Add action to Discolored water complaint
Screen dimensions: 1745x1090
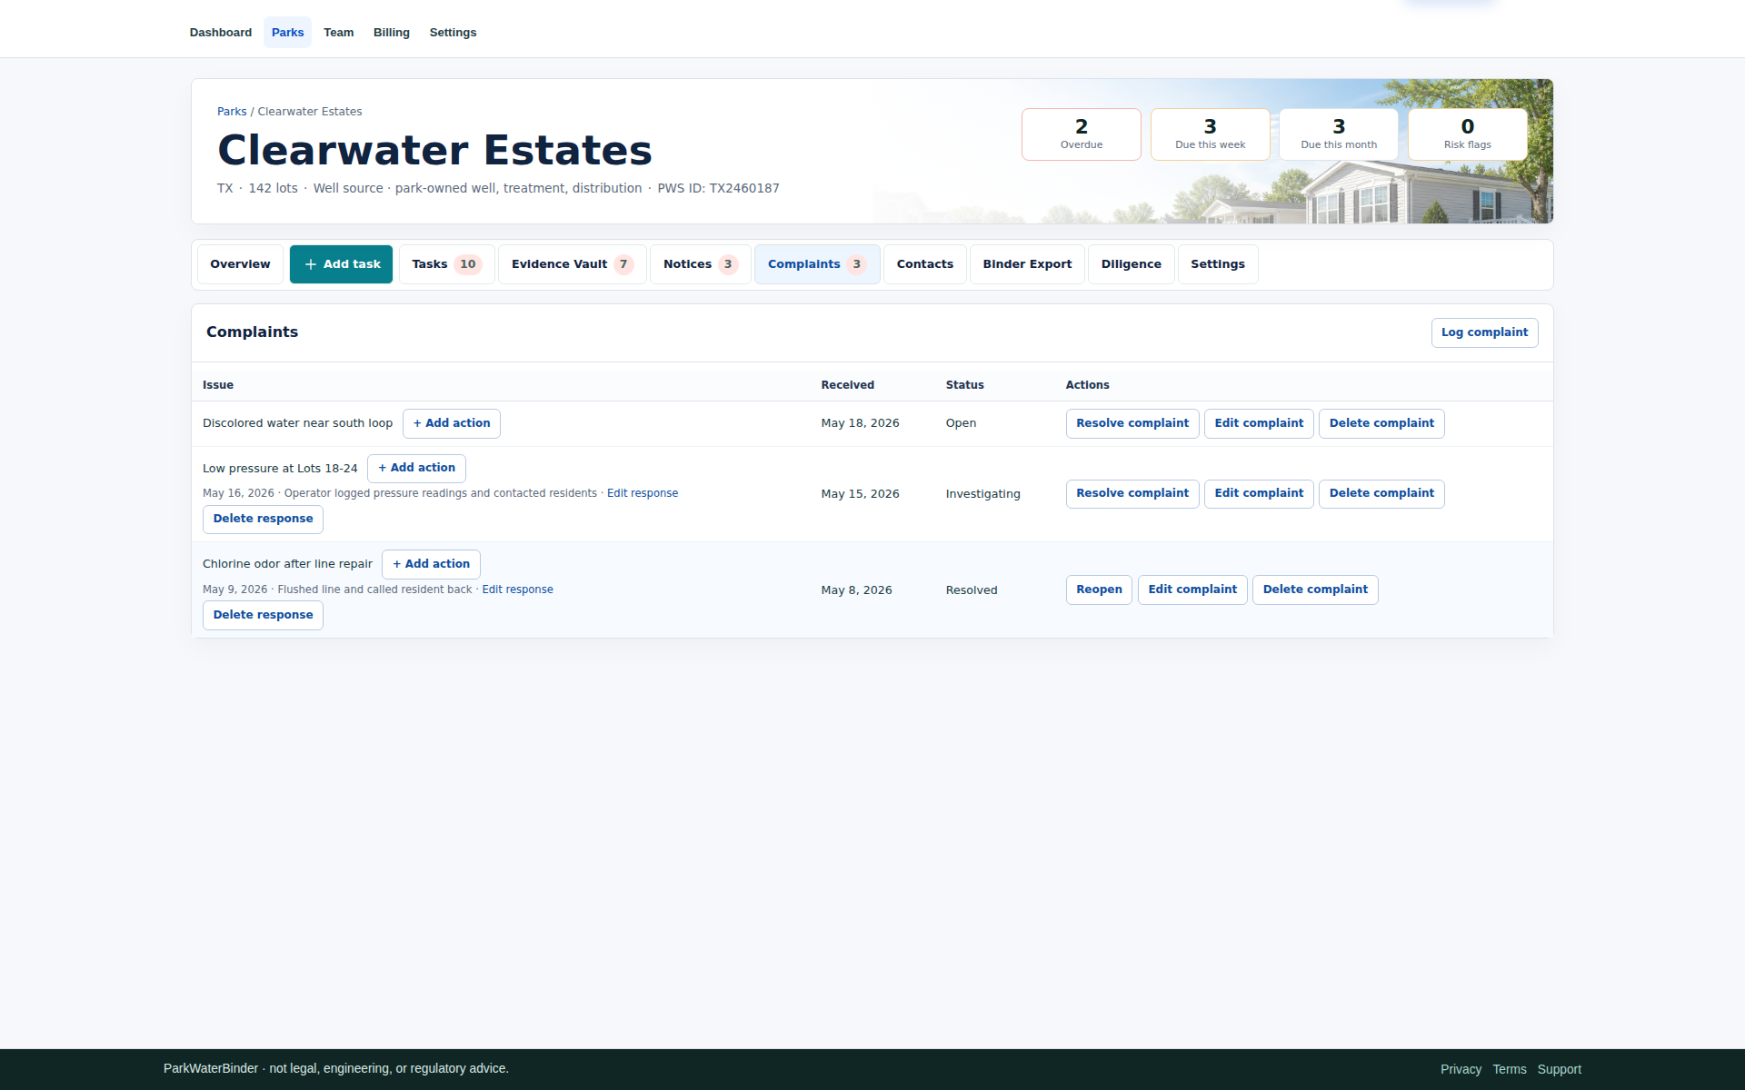point(451,423)
